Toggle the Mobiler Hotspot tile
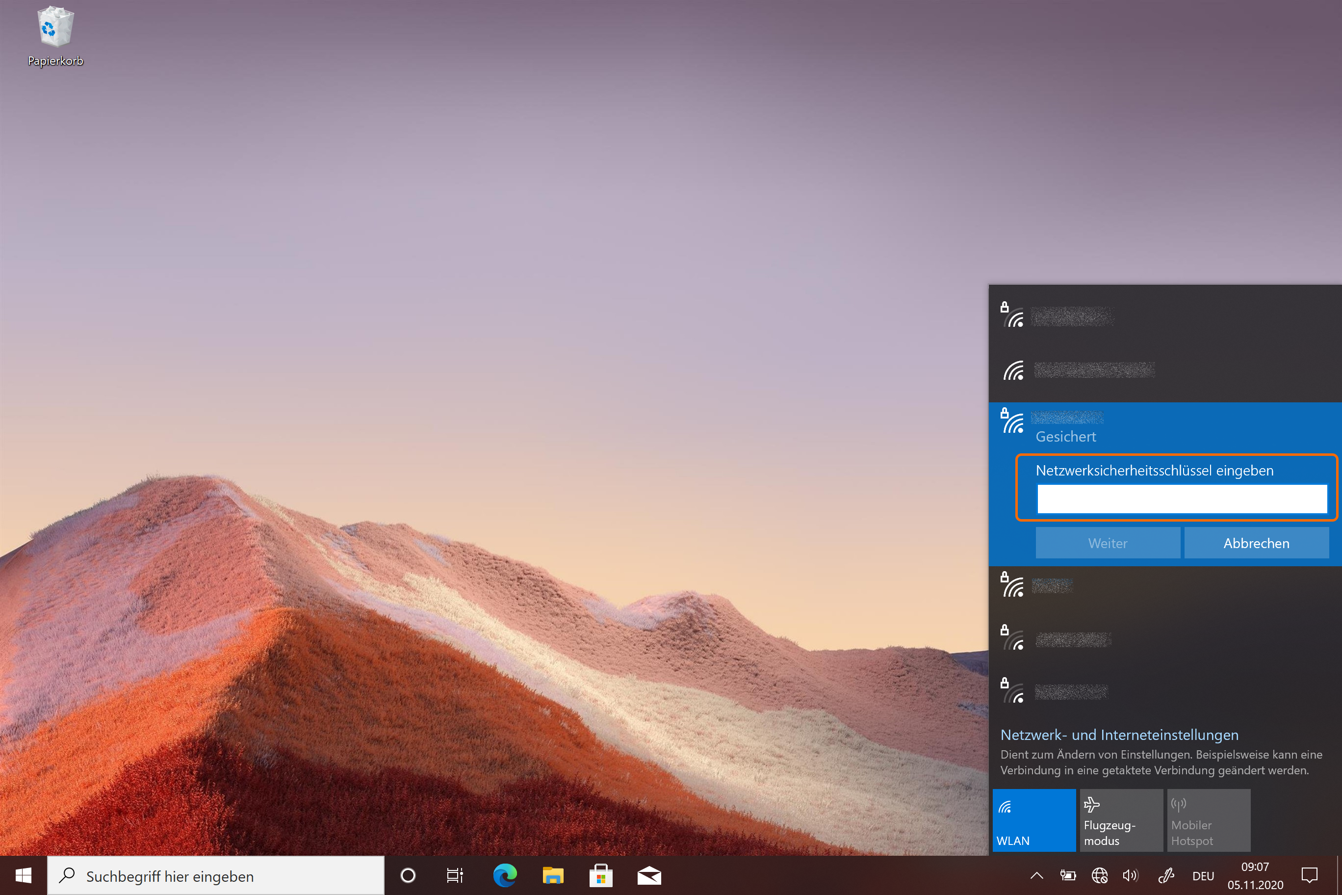Image resolution: width=1342 pixels, height=895 pixels. 1208,820
